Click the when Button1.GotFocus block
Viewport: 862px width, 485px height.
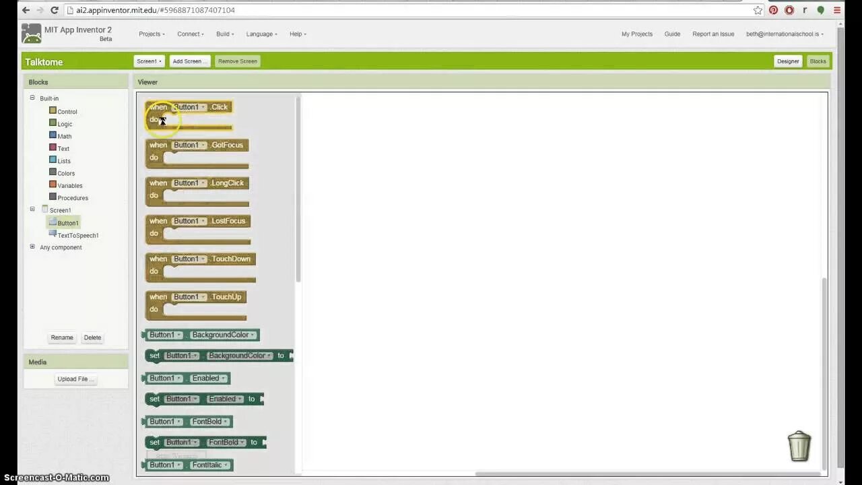pos(197,154)
